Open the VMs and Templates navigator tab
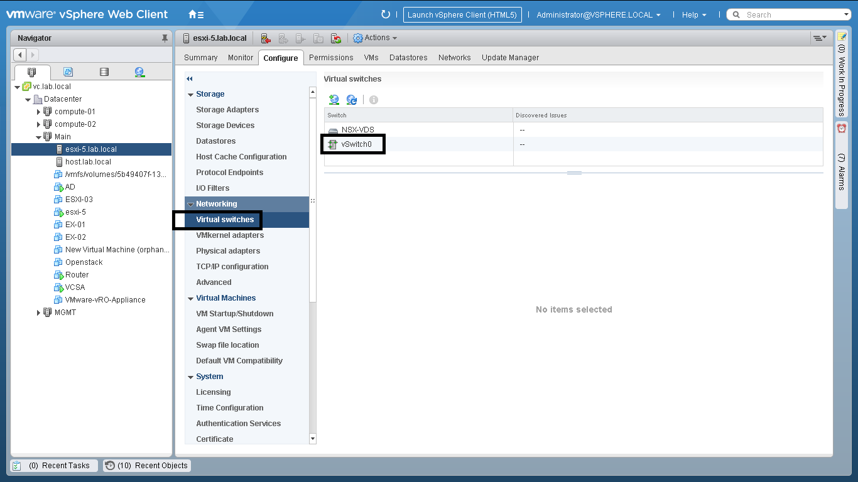Viewport: 858px width, 482px height. point(68,72)
